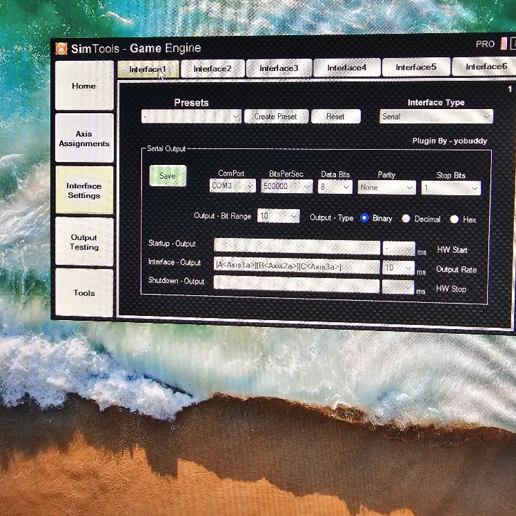Image resolution: width=516 pixels, height=516 pixels.
Task: Expand the Output Bit Range dropdown
Action: tap(279, 216)
